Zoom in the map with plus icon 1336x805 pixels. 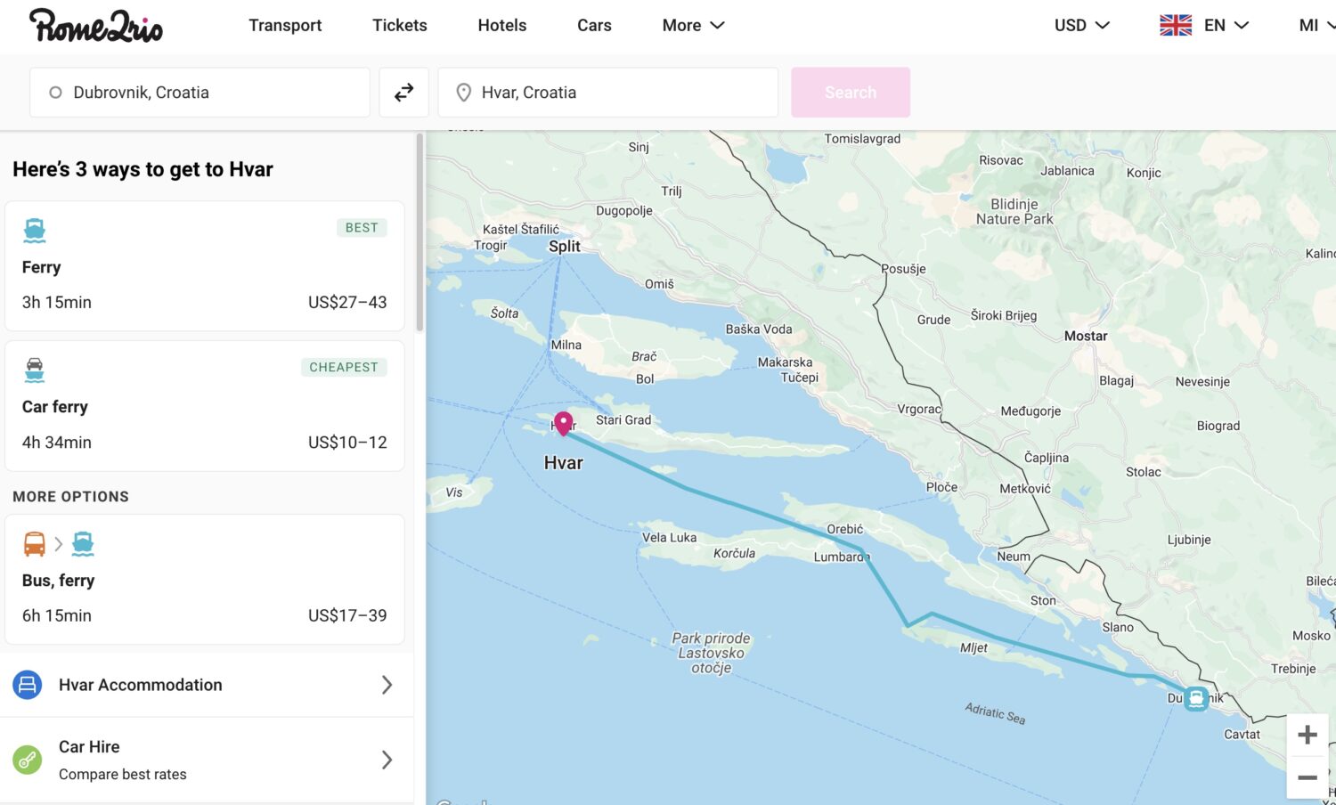pos(1307,735)
